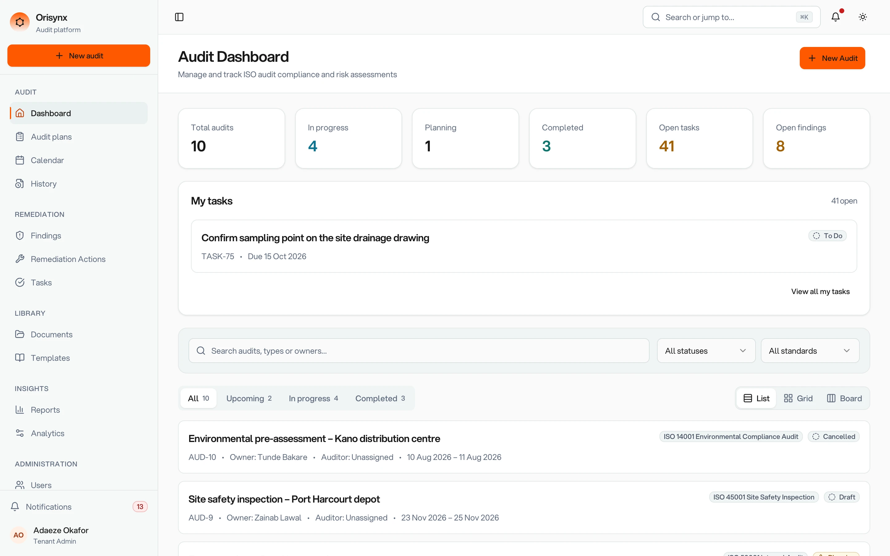Image resolution: width=890 pixels, height=556 pixels.
Task: Click the Open findings stat card
Action: 816,138
